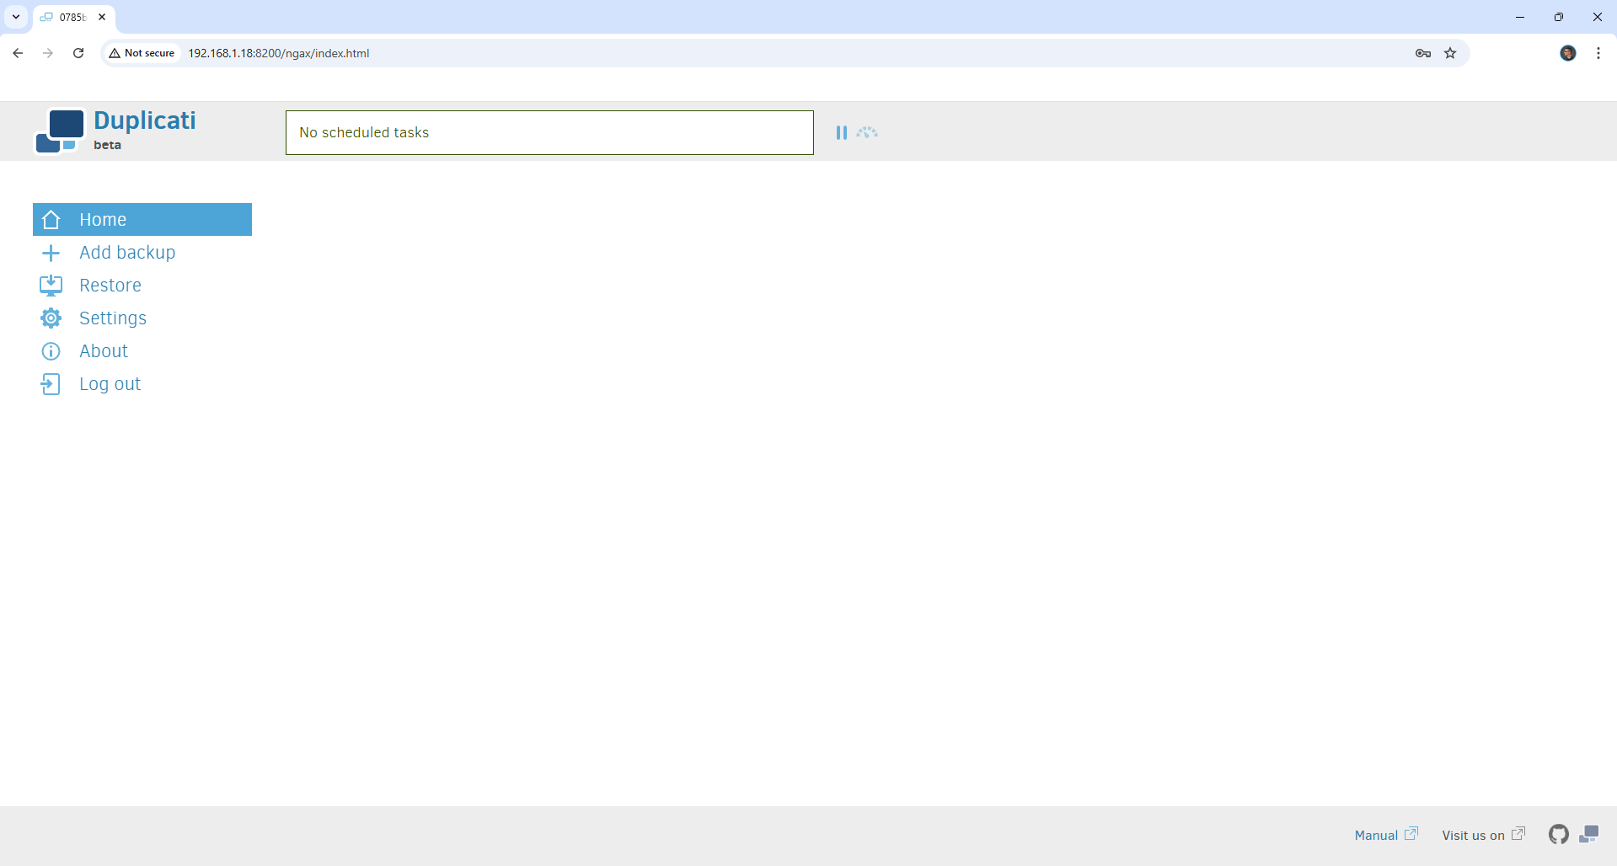Open Chrome three-dot menu
Viewport: 1617px width, 866px height.
click(x=1598, y=53)
